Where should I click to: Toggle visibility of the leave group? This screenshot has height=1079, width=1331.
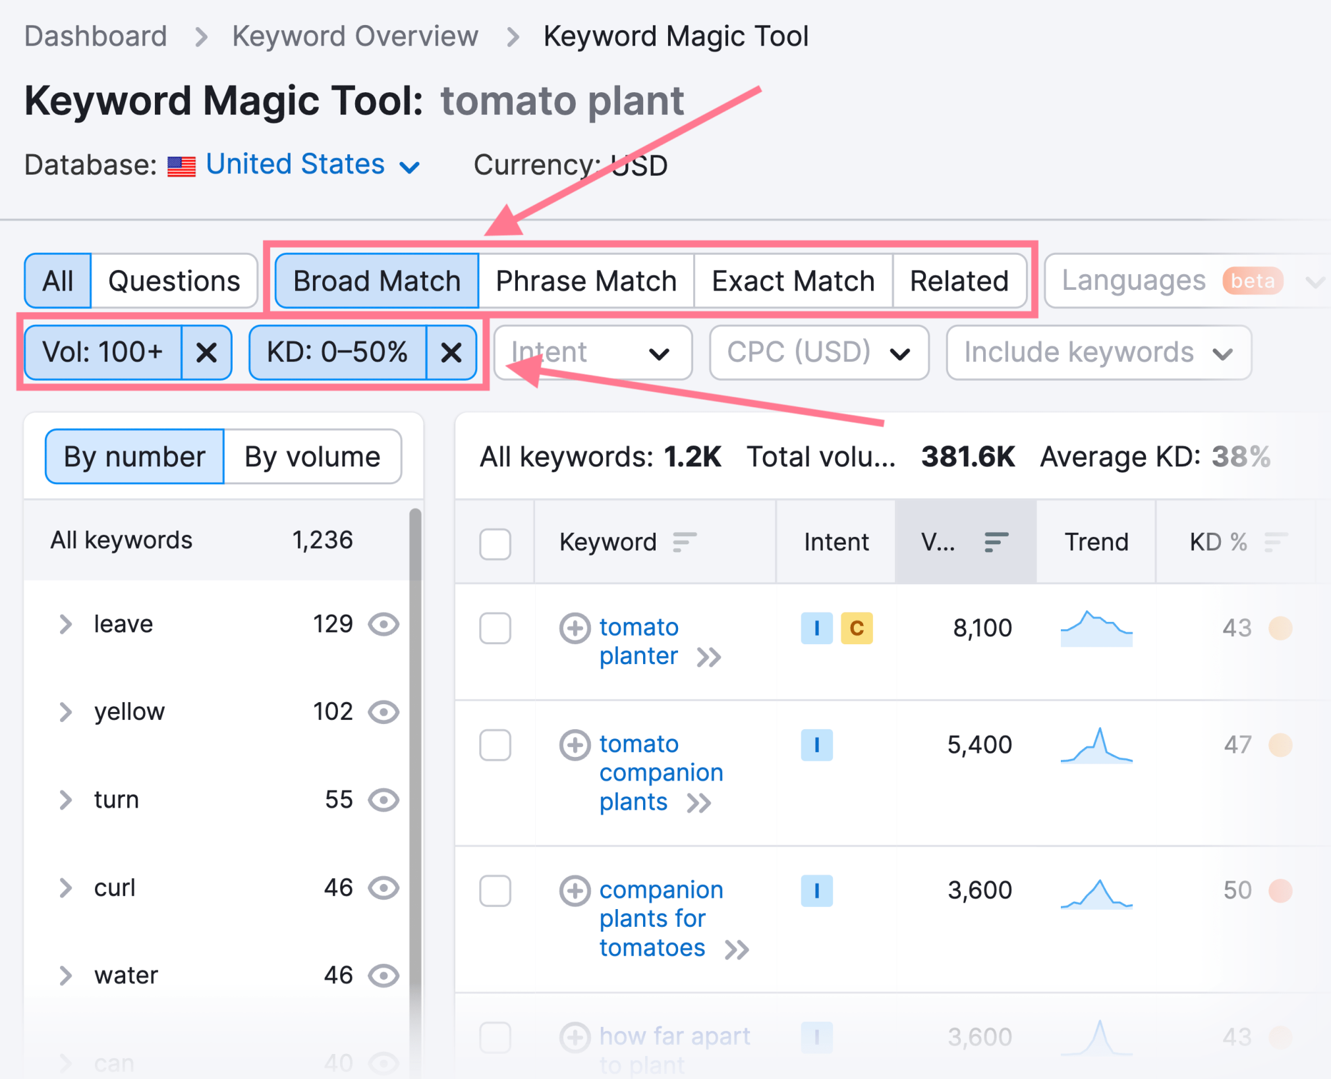point(383,624)
